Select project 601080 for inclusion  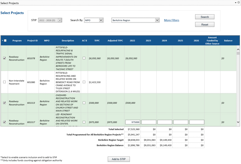(x=4, y=81)
